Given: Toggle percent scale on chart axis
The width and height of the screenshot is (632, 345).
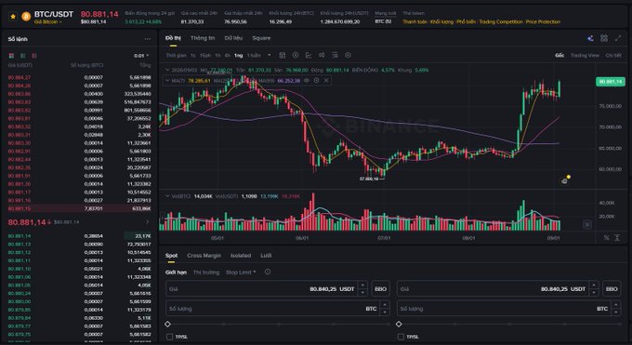Looking at the screenshot, I should tap(606, 238).
